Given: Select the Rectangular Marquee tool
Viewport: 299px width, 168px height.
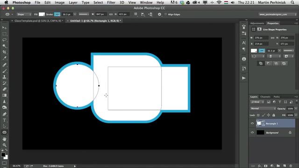Looking at the screenshot, I should [x=4, y=34].
